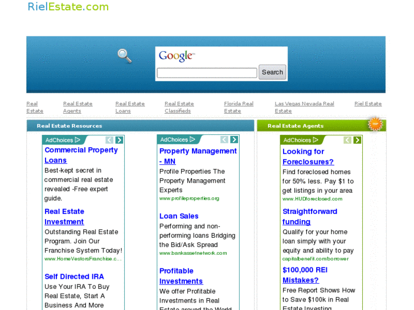Click next arrow in Commercial Property Loans ad block

click(120, 140)
